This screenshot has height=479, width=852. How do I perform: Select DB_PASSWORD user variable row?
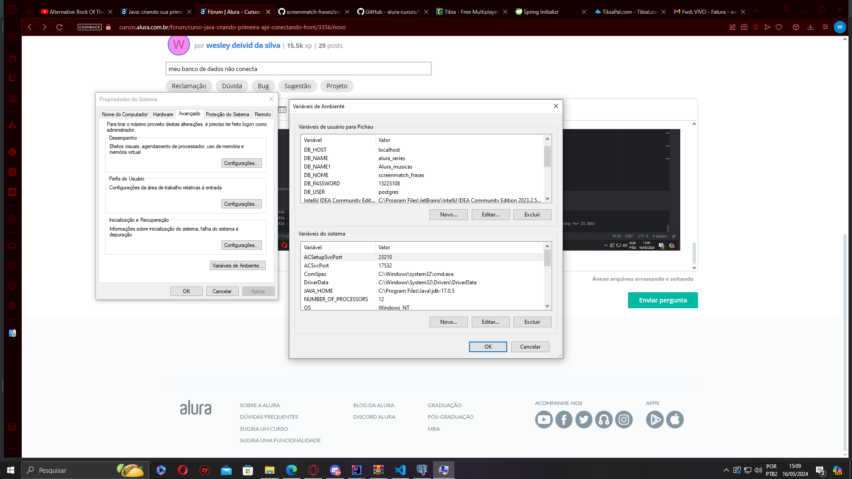pyautogui.click(x=422, y=184)
